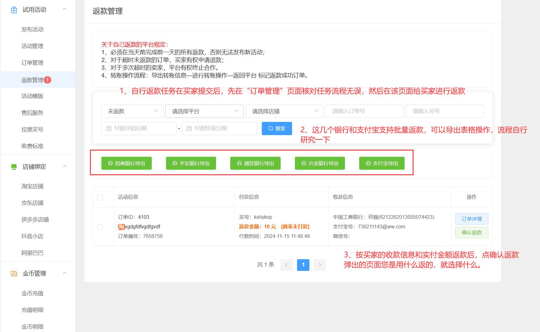Collapse the 试用活动 menu section
540x332 pixels.
click(65, 10)
